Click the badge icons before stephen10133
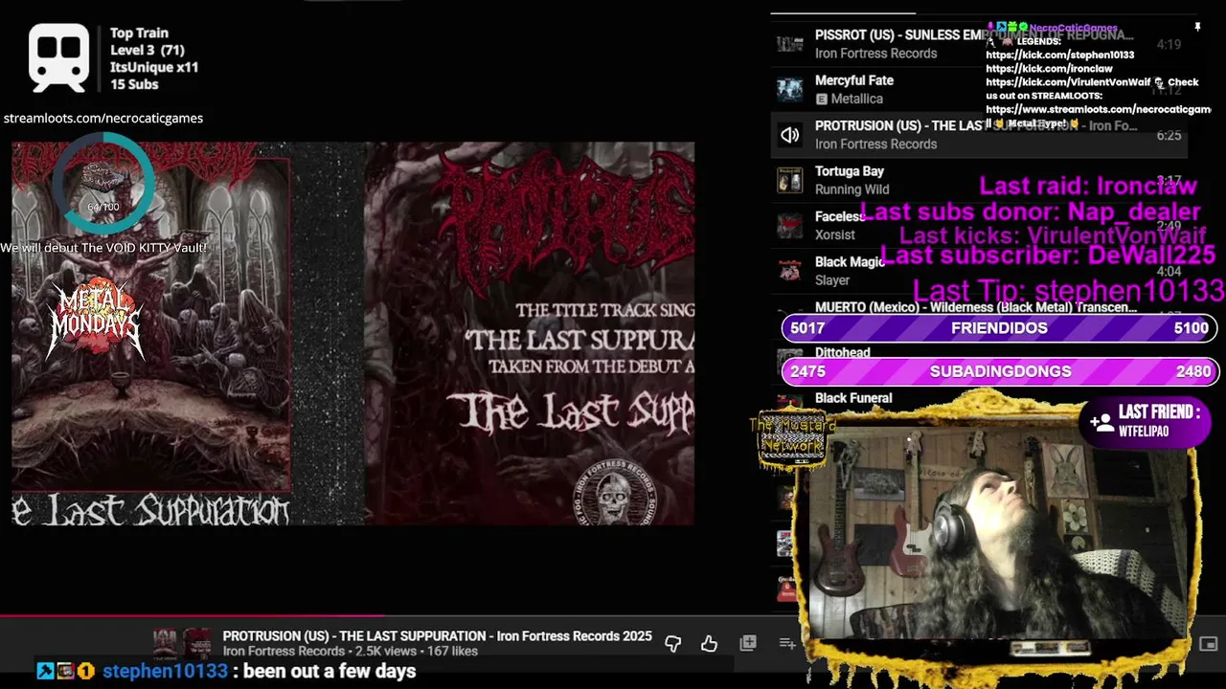Viewport: 1226px width, 689px height. tap(66, 671)
